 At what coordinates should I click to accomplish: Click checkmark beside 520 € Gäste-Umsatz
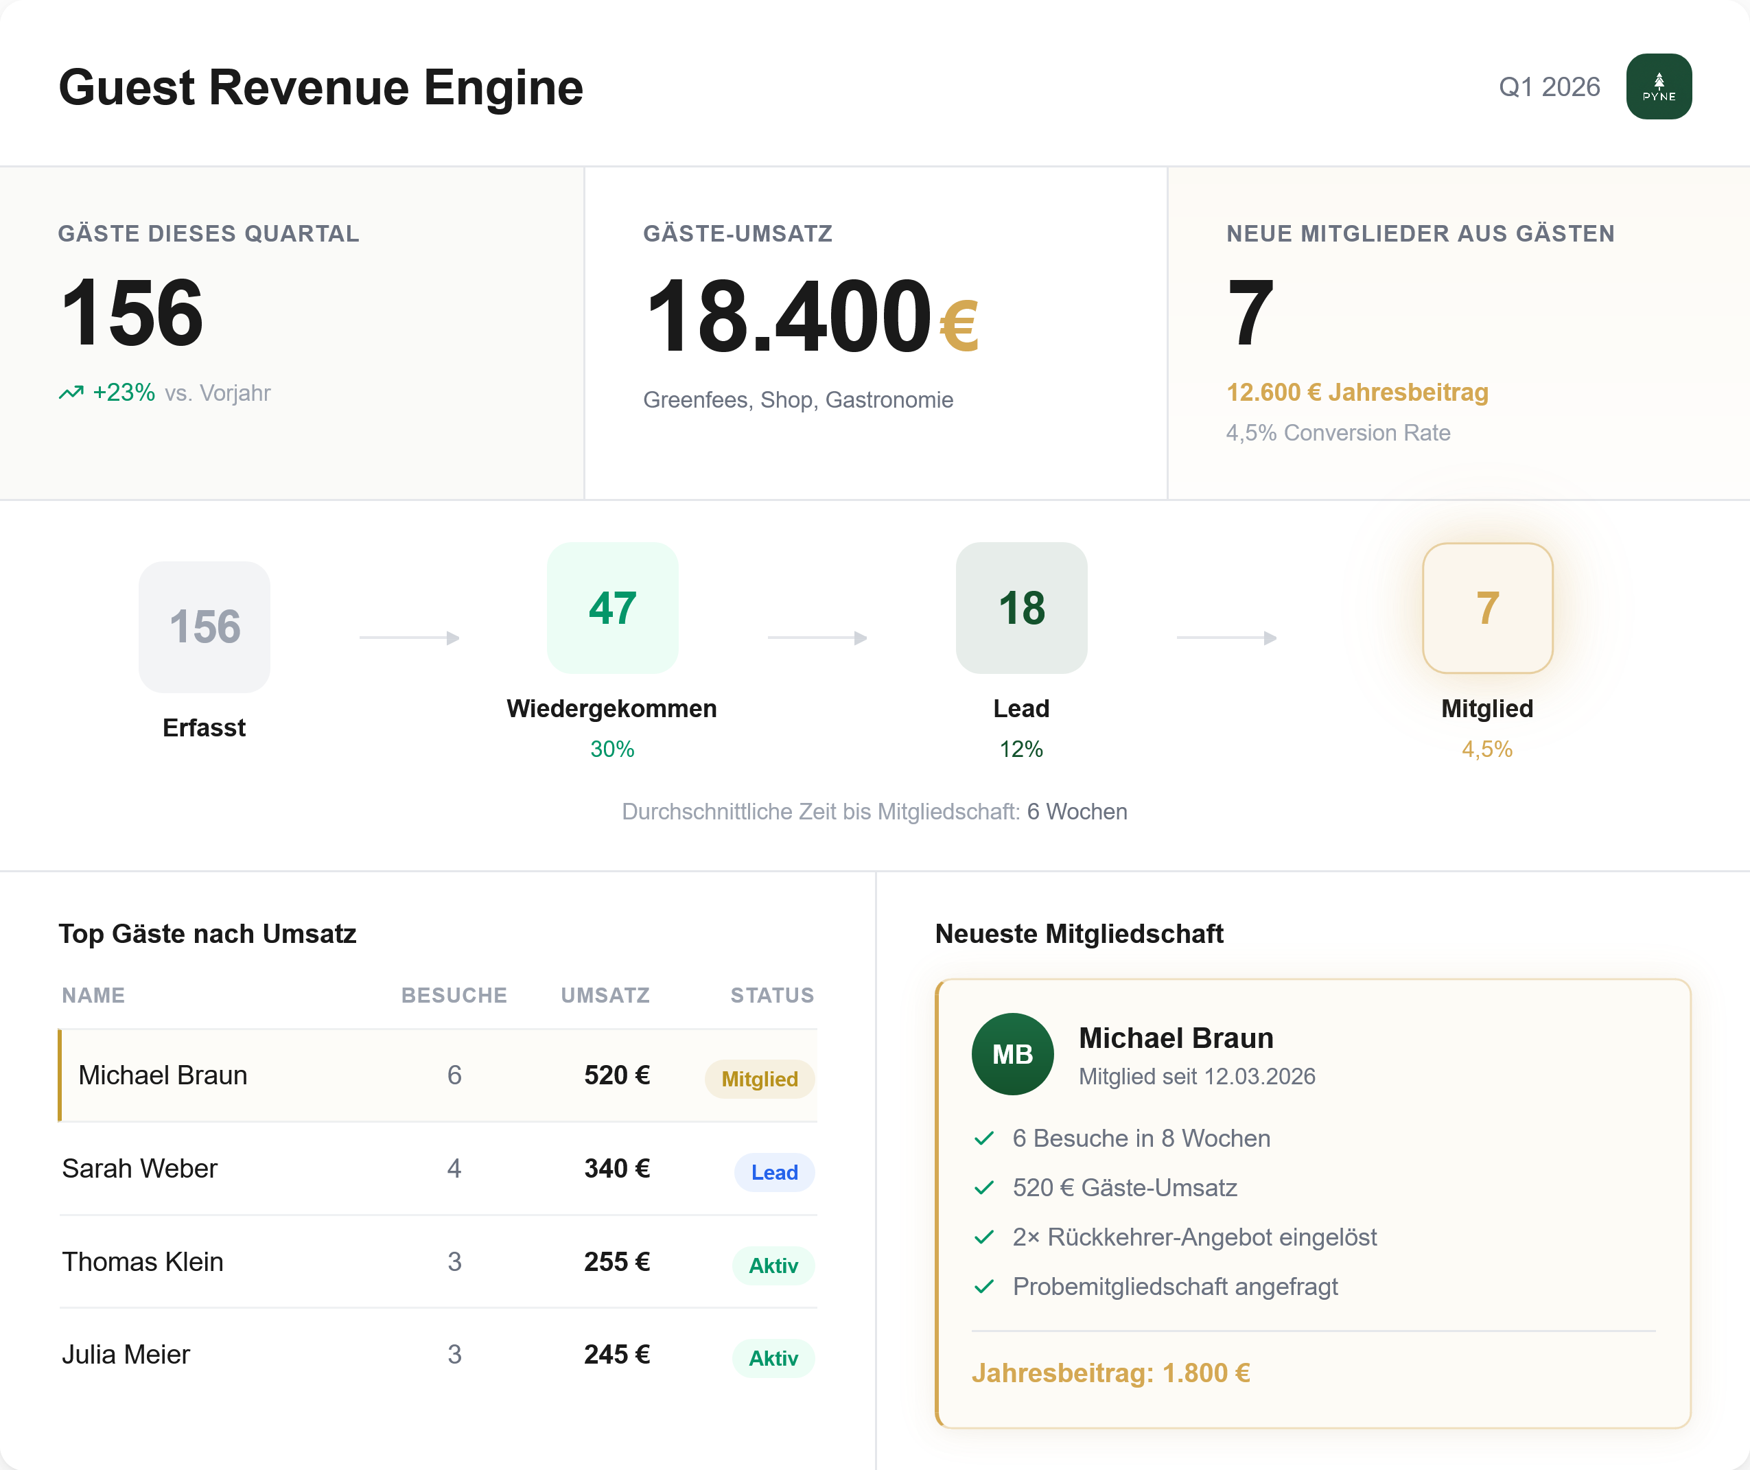pyautogui.click(x=984, y=1187)
